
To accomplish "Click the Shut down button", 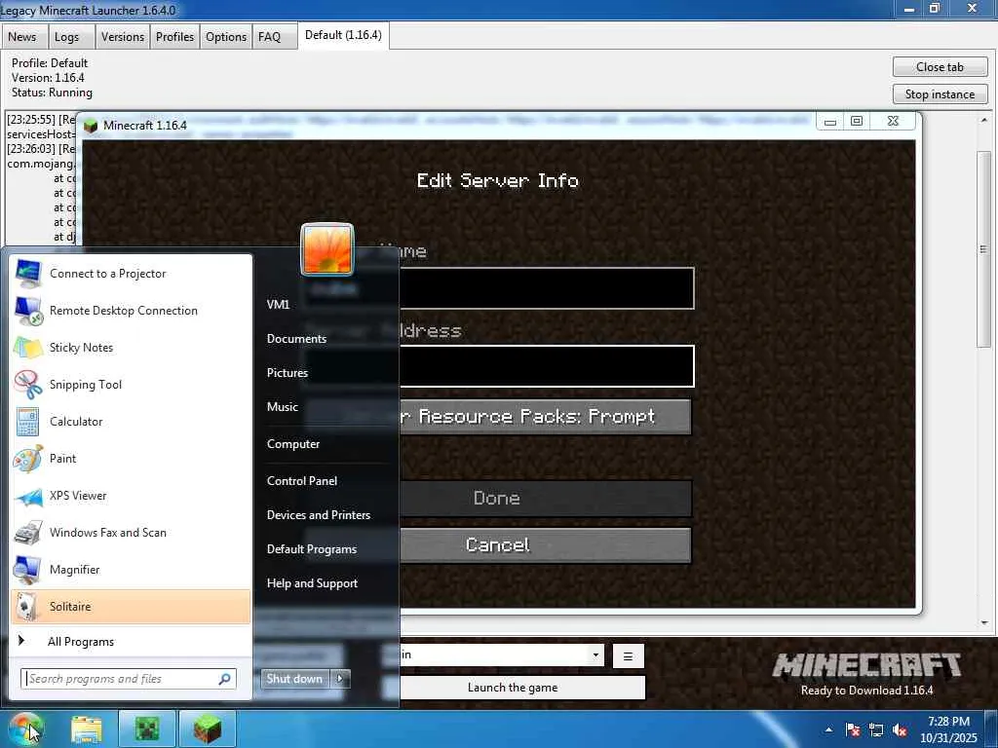I will click(x=295, y=679).
